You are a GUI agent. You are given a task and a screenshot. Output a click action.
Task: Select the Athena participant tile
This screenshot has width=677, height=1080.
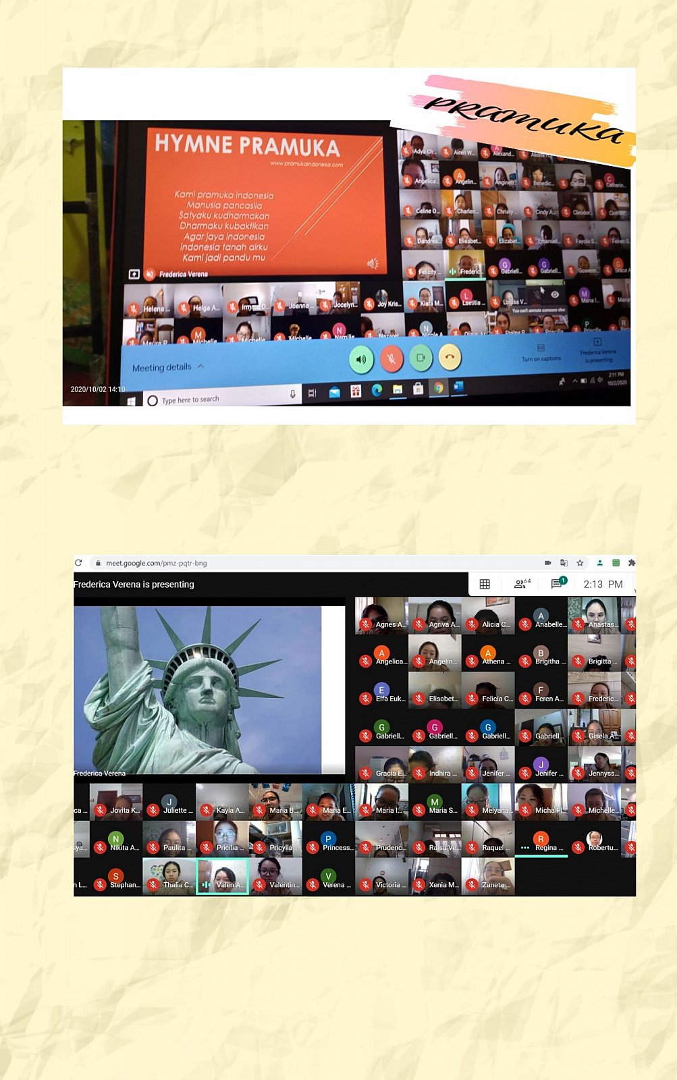pos(488,653)
